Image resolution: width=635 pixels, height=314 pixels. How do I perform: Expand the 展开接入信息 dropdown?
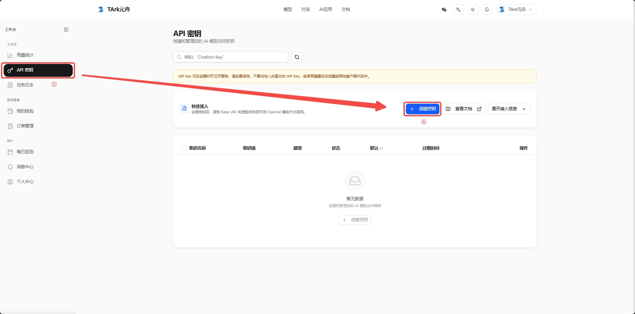(x=509, y=109)
